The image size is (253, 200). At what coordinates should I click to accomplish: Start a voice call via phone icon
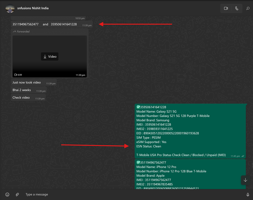tap(236, 8)
